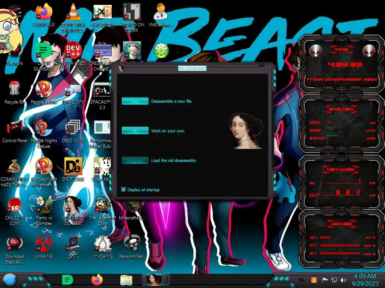Launch Firefox from the taskbar

(97, 280)
